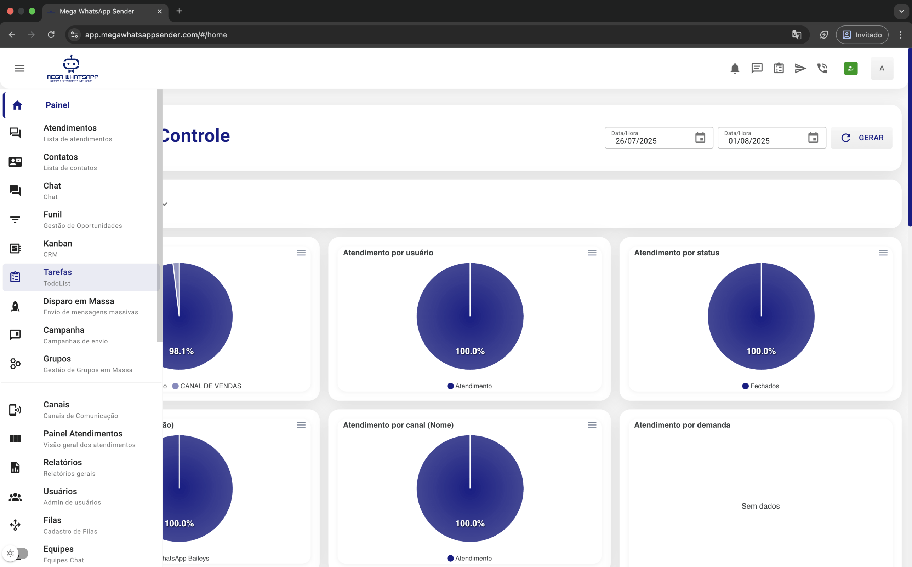Click the Painel home icon
This screenshot has height=567, width=912.
pyautogui.click(x=17, y=105)
